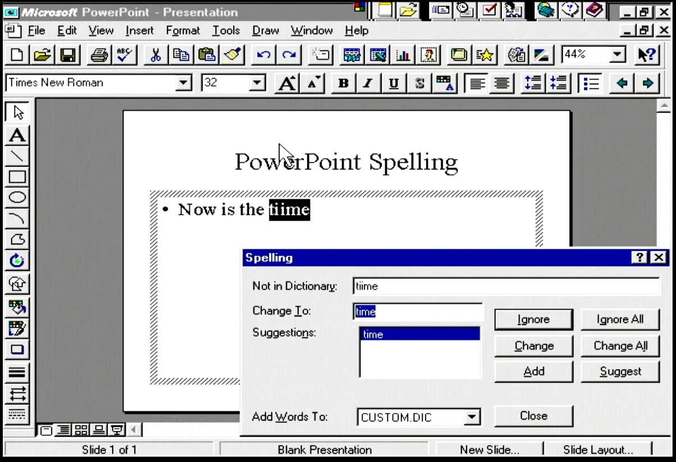This screenshot has width=676, height=462.
Task: Save using the floppy disk icon
Action: pos(68,55)
